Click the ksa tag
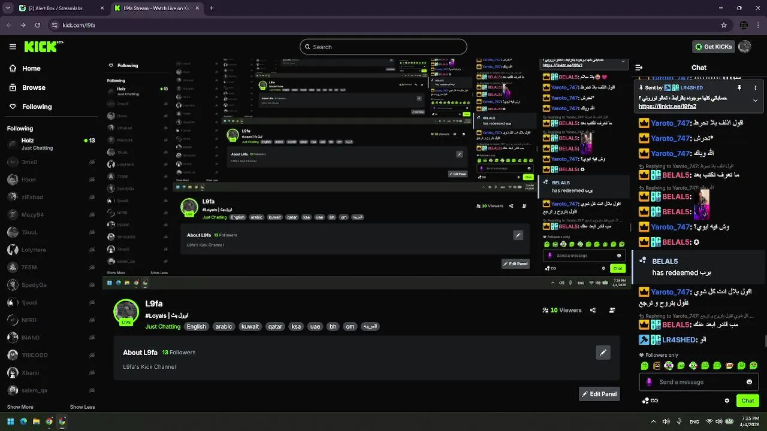Screen dimensions: 767x431 point(296,326)
